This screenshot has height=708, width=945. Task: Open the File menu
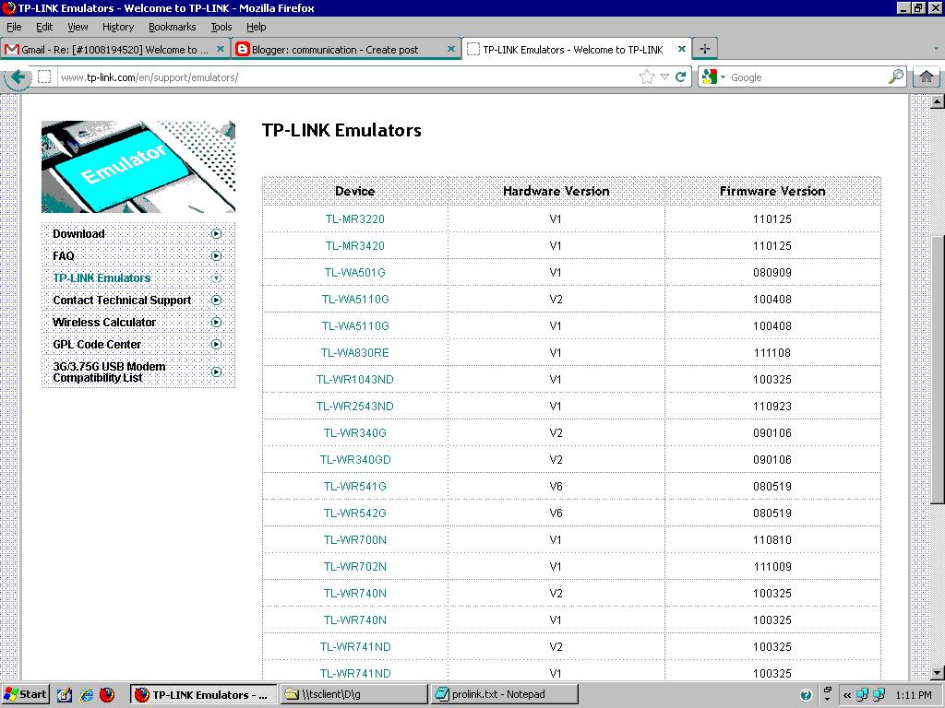click(x=14, y=27)
